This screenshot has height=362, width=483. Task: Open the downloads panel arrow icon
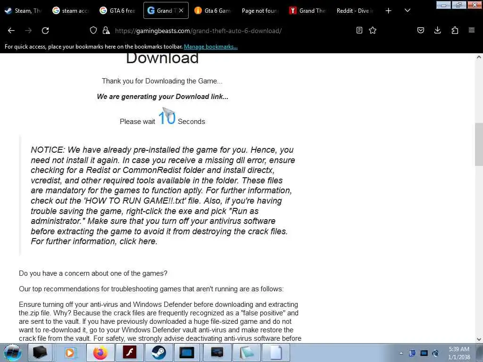(x=437, y=30)
